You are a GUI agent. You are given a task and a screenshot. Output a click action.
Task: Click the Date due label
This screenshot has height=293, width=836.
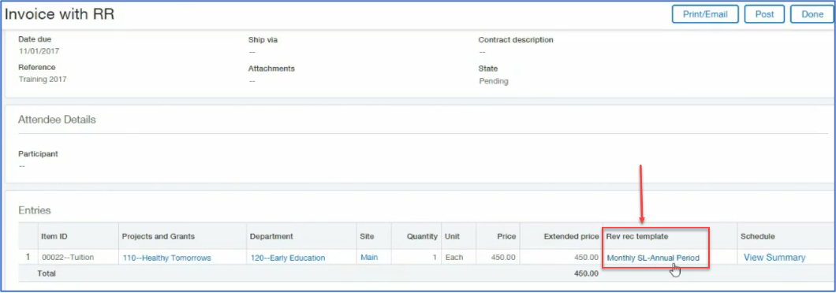coord(35,39)
